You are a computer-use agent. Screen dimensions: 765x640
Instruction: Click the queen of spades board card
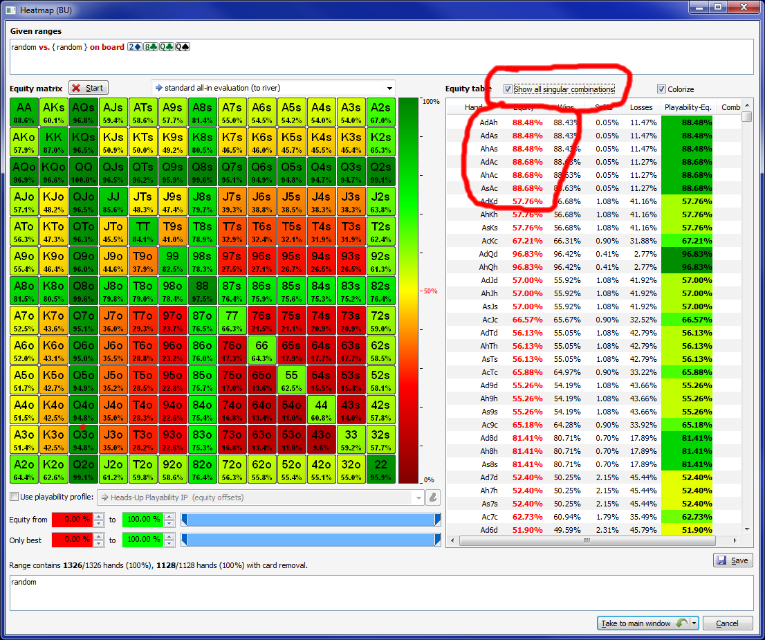pyautogui.click(x=183, y=47)
